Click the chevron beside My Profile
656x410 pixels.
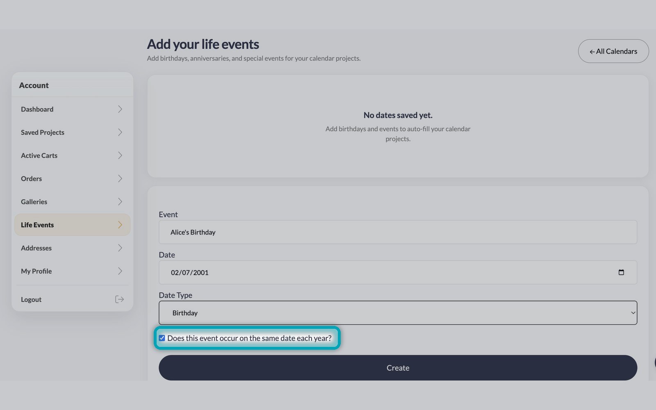(120, 271)
